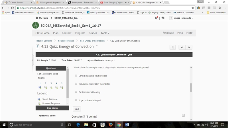Open the course selector dropdown arrow
Viewport: 228px width, 128px height.
82,18
